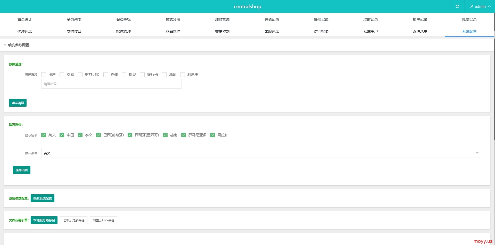This screenshot has height=245, width=495.
Task: Go to 首页统计 menu
Action: [25, 19]
